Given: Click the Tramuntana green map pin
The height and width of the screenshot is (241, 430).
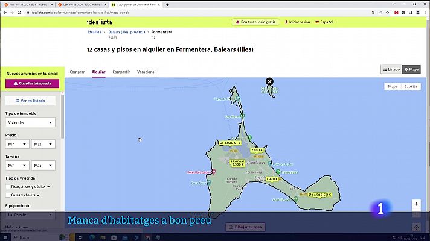Looking at the screenshot, I should point(278,172).
